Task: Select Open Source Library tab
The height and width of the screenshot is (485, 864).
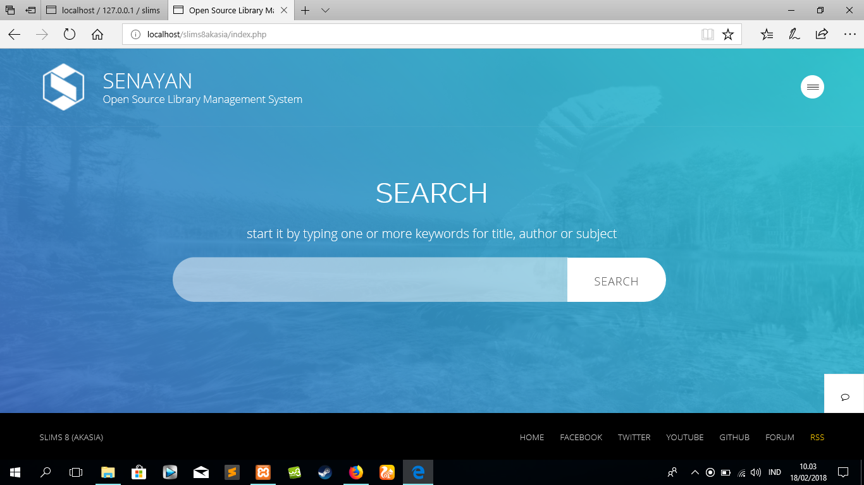Action: (x=231, y=10)
